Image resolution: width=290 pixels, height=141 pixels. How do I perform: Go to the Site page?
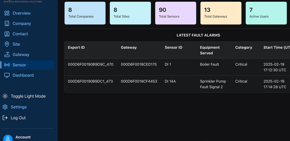coord(16,44)
